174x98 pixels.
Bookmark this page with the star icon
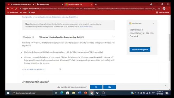click(x=159, y=8)
